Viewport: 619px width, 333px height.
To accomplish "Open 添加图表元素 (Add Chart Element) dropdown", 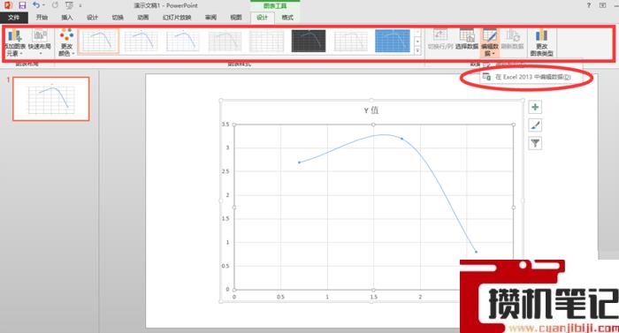I will click(15, 42).
